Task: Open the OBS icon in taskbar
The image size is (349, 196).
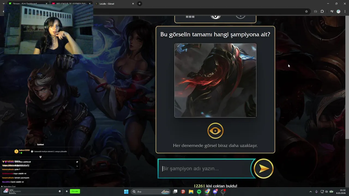Action: point(223,192)
